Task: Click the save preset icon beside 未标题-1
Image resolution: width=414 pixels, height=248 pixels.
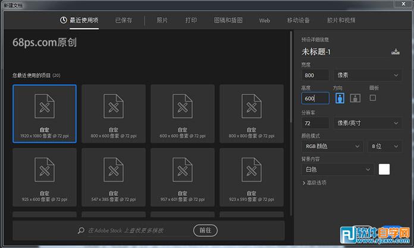Action: pyautogui.click(x=395, y=52)
